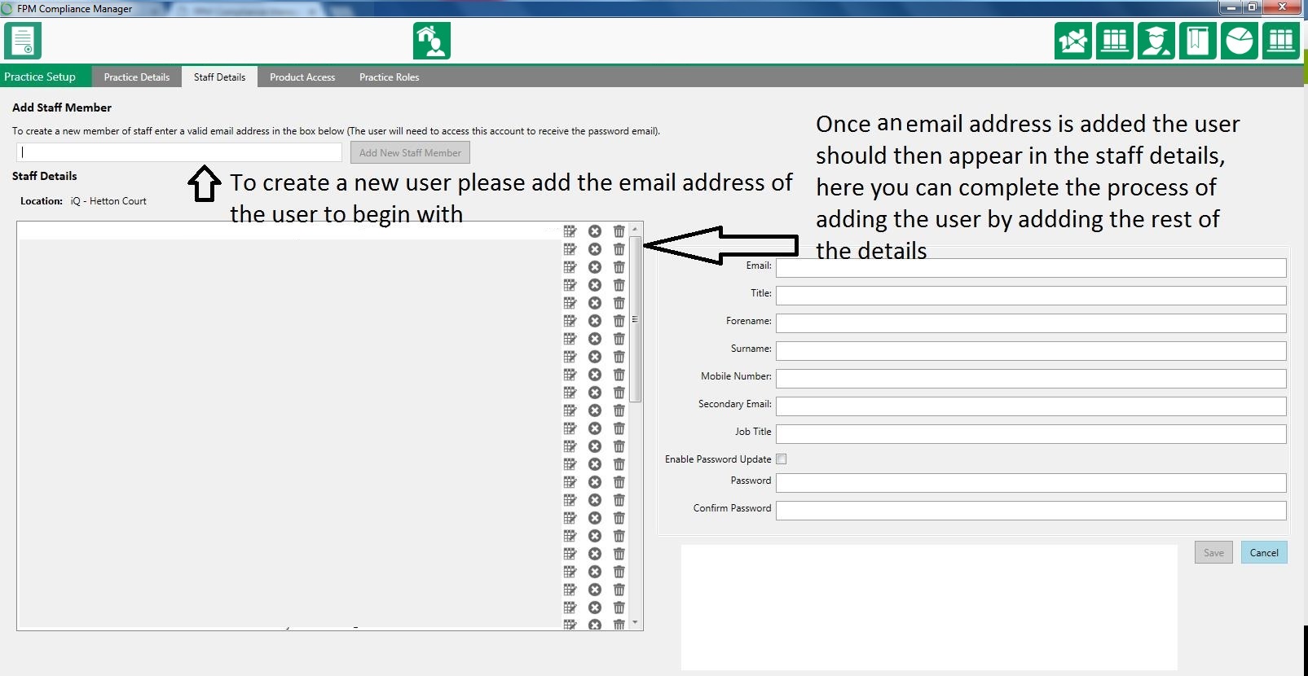Open the pie chart reports icon
Viewport: 1308px width, 676px height.
point(1239,41)
